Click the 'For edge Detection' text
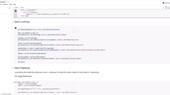Viewport: 170px width, 95px height. click(23, 76)
